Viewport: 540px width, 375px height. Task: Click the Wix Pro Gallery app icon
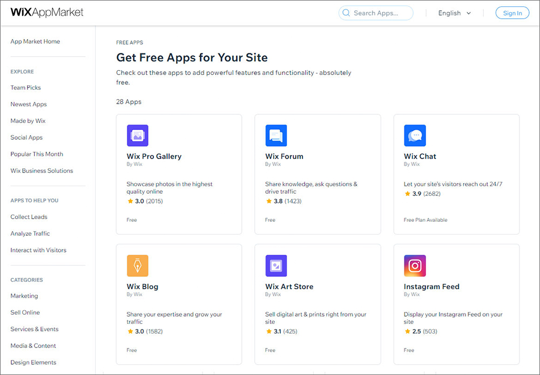coord(137,135)
